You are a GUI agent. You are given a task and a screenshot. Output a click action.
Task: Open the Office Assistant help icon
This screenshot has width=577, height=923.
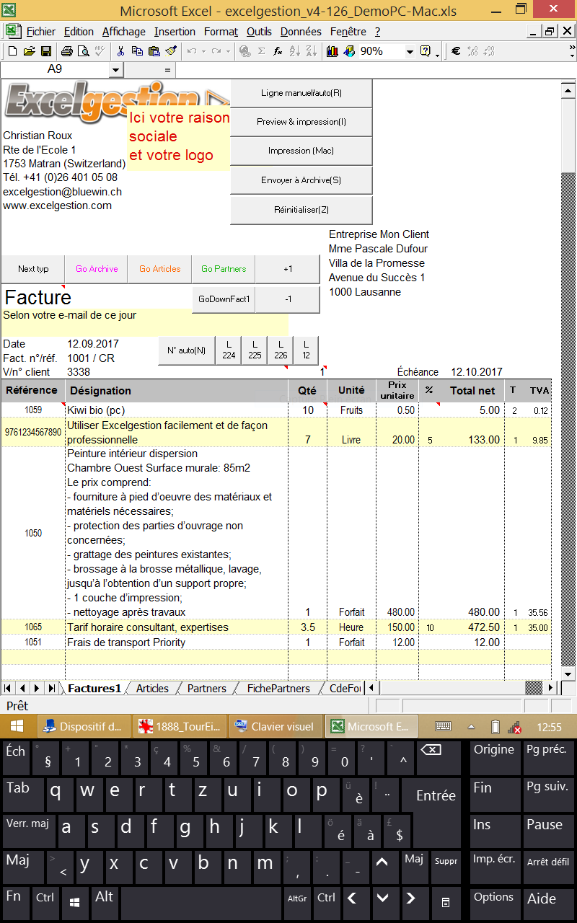[x=426, y=51]
